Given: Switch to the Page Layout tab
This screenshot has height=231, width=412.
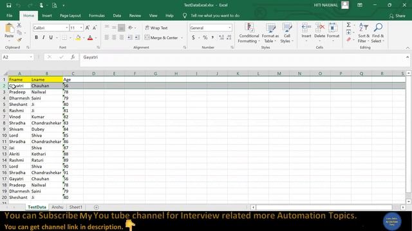Looking at the screenshot, I should (x=70, y=15).
